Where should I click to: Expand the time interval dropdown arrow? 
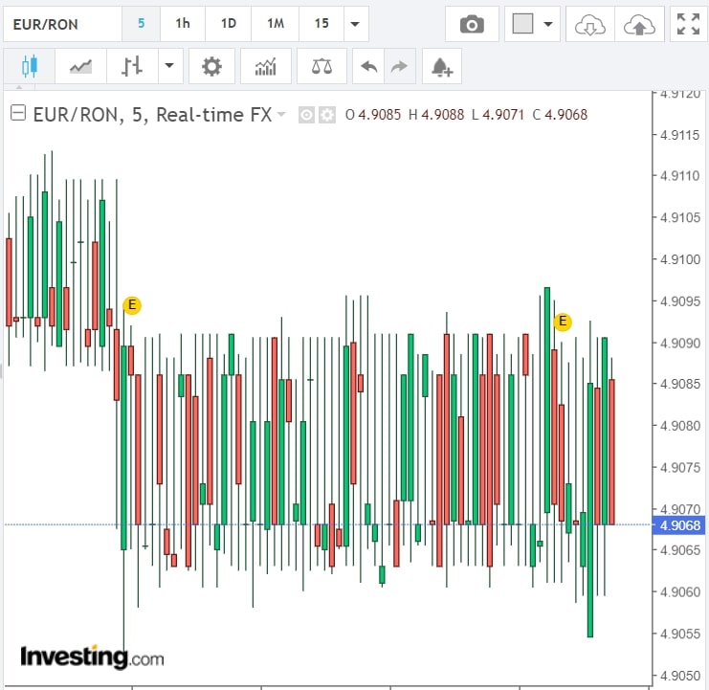(356, 24)
